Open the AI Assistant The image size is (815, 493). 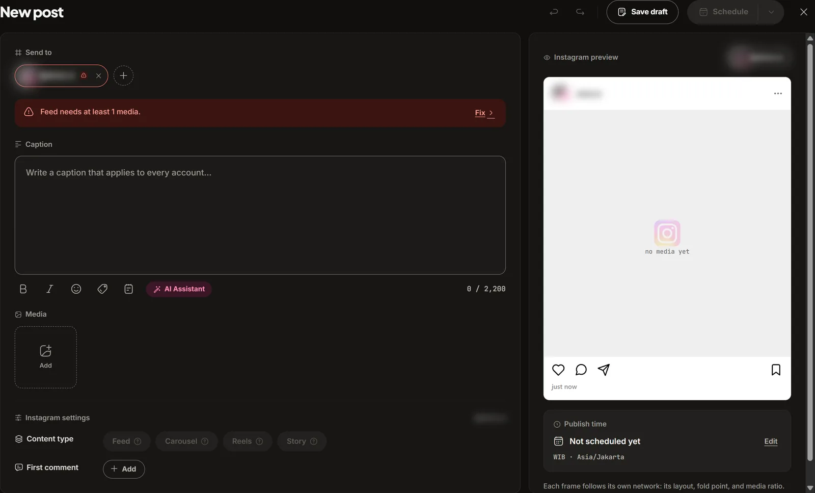tap(179, 289)
